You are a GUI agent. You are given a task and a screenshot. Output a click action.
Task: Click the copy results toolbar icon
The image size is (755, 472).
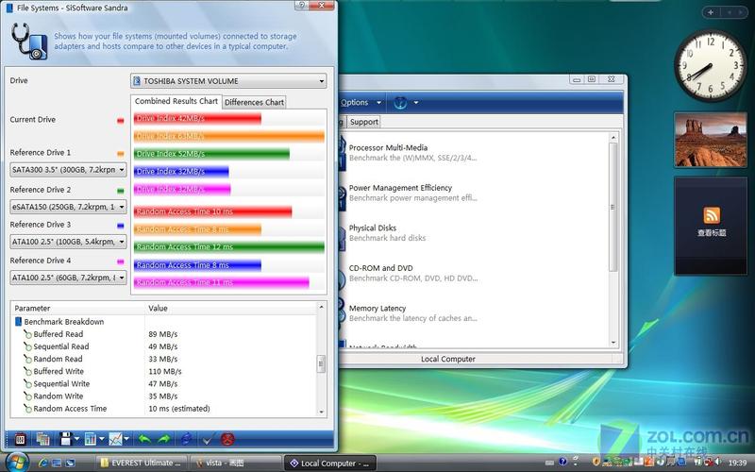(42, 439)
